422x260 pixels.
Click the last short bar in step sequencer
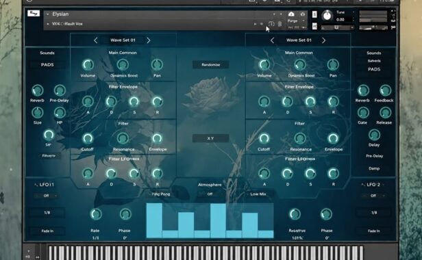(x=266, y=234)
